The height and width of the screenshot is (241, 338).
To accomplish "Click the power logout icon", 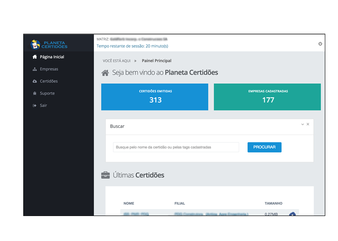I will tap(320, 44).
